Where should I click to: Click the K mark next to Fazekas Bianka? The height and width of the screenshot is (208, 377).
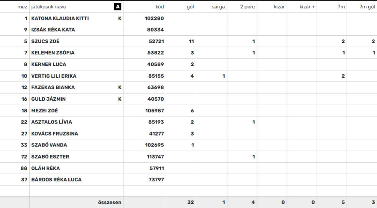(x=120, y=87)
